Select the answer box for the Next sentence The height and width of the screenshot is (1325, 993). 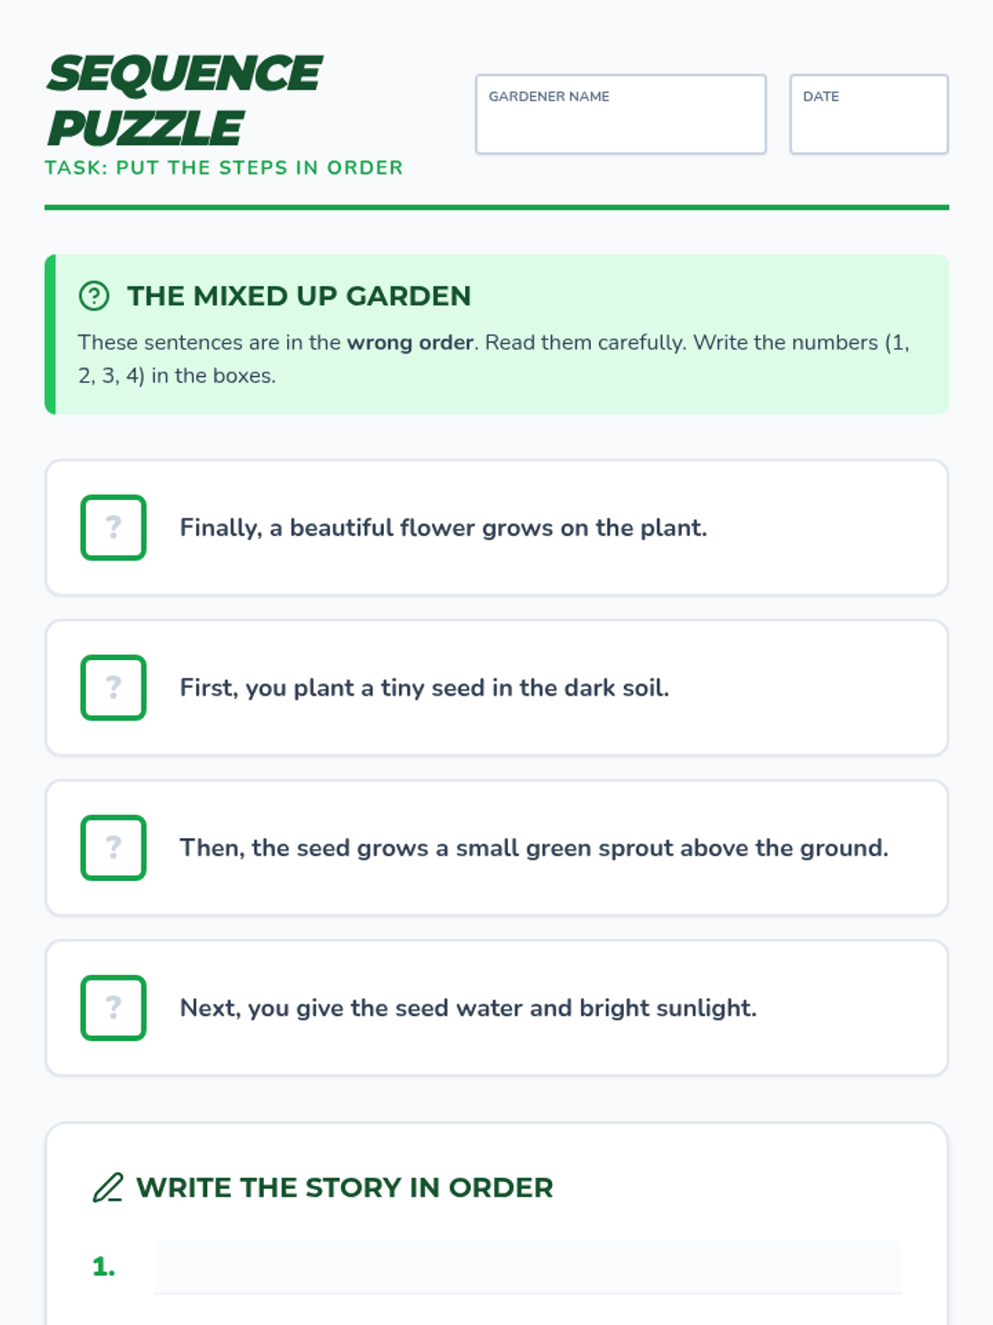pos(113,1008)
